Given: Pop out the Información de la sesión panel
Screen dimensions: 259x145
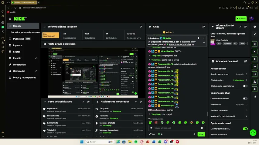Looking at the screenshot, I should (141, 27).
